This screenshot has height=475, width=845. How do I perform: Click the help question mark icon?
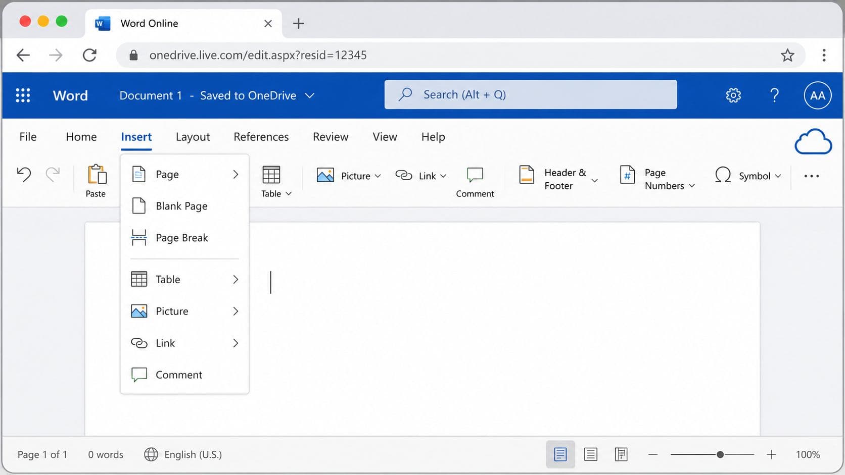(774, 95)
